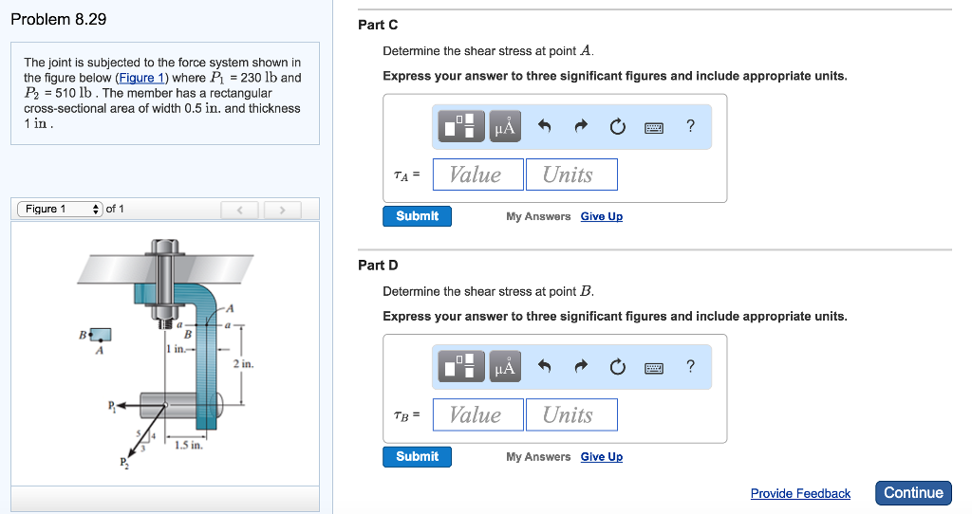Reset the Part D answer box
Viewport: 972px width, 514px height.
tap(618, 368)
